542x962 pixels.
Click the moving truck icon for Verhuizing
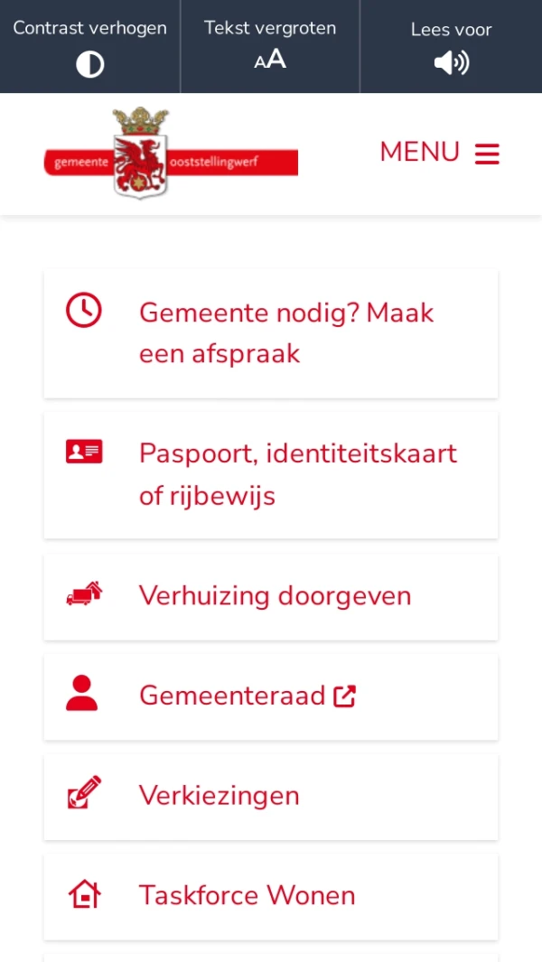click(83, 594)
